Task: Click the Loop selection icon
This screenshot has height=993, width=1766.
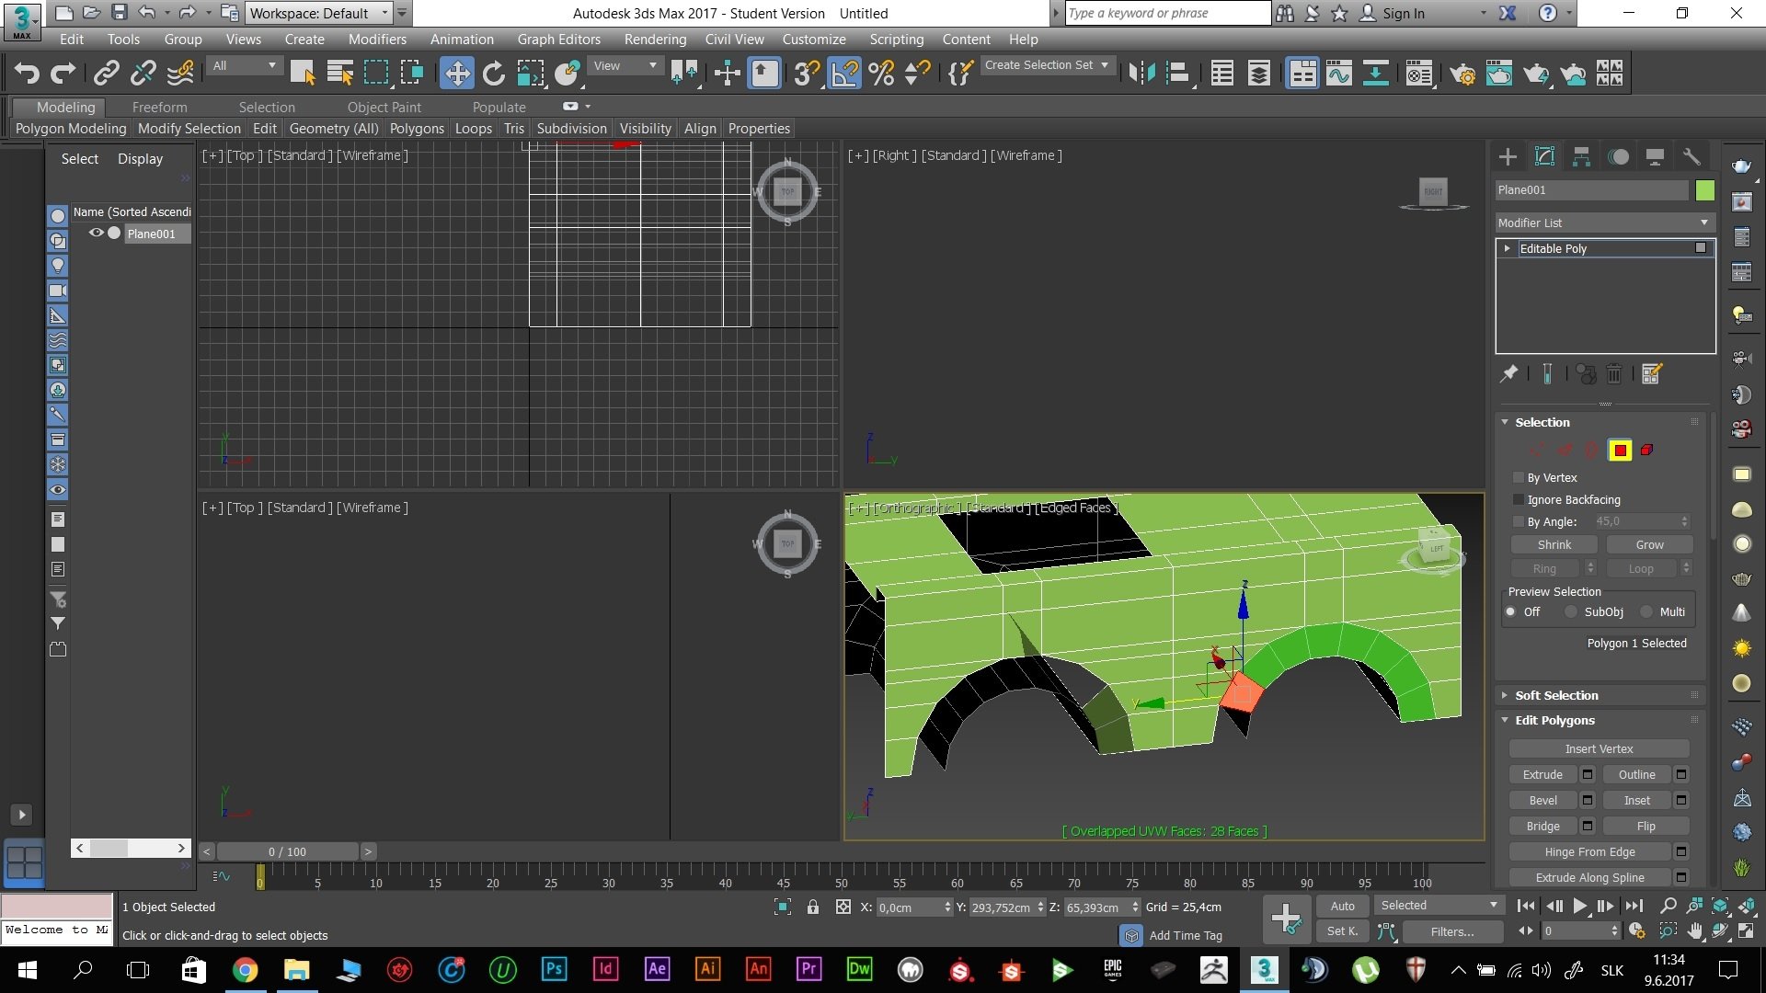Action: (1637, 567)
